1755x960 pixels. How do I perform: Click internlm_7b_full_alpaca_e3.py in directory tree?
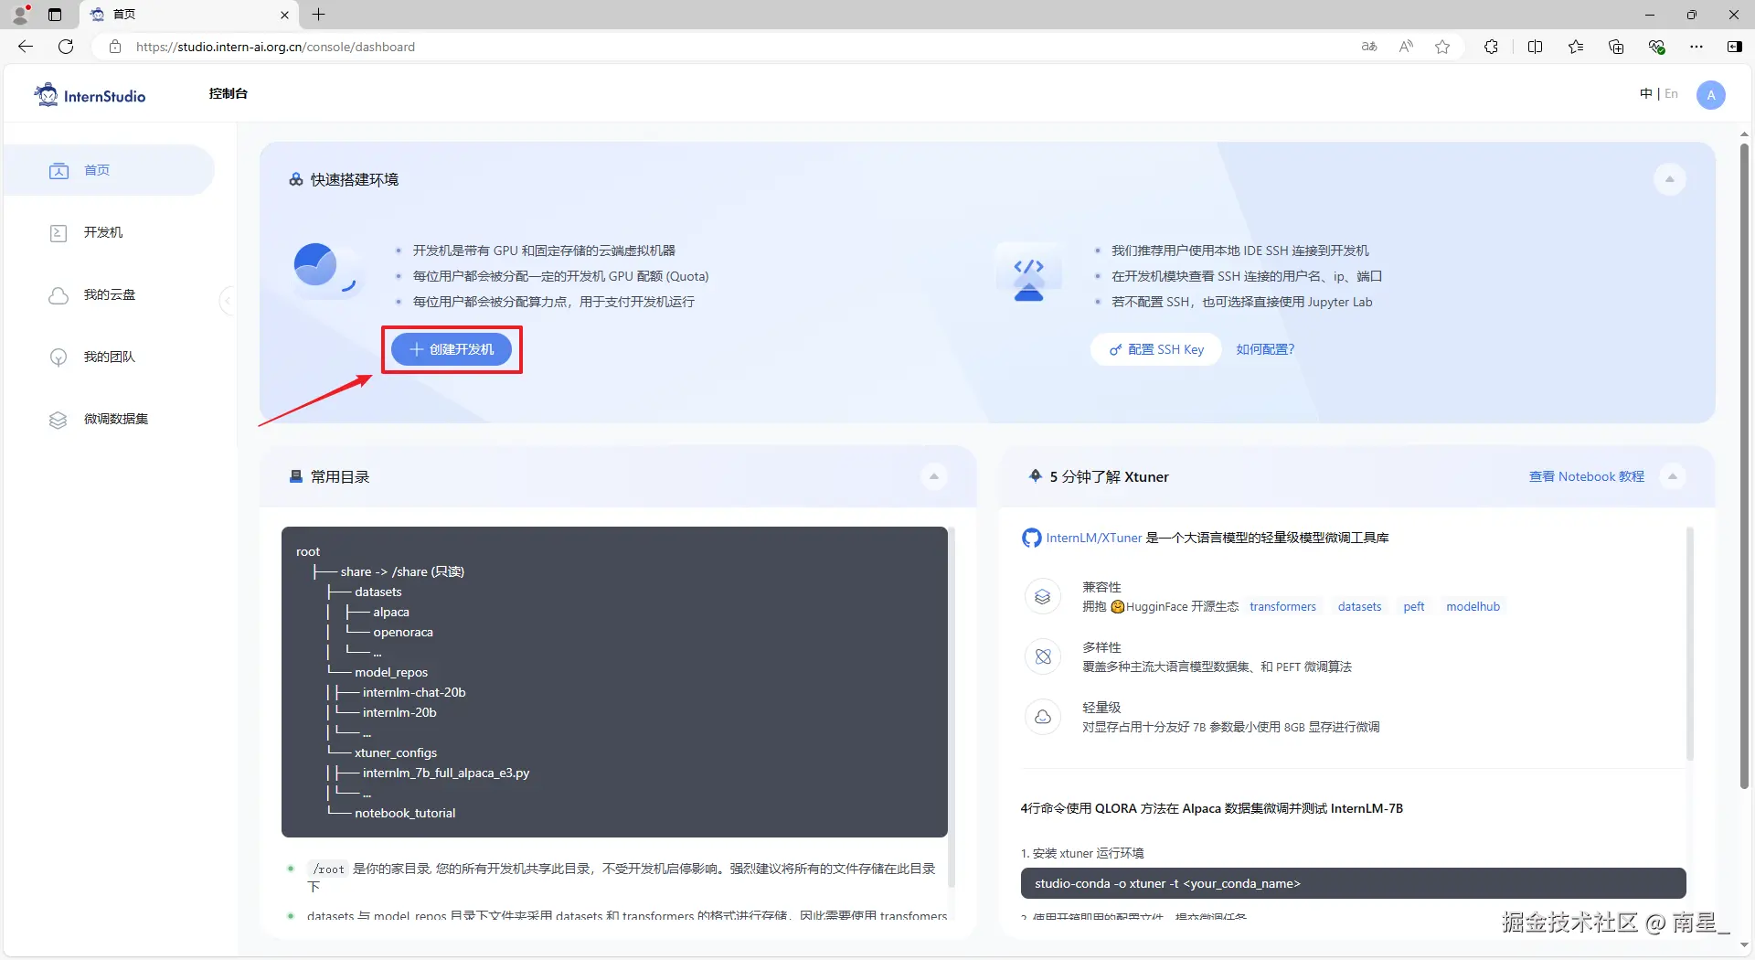coord(446,773)
